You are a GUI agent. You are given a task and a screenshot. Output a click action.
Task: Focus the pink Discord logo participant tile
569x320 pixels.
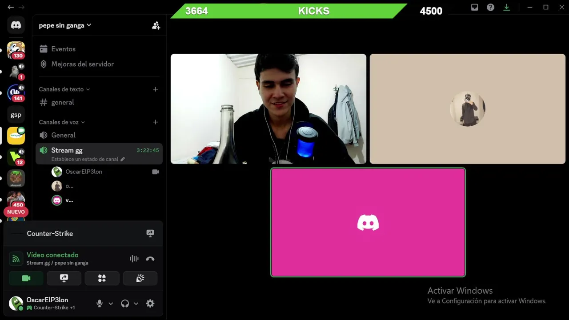tap(368, 222)
